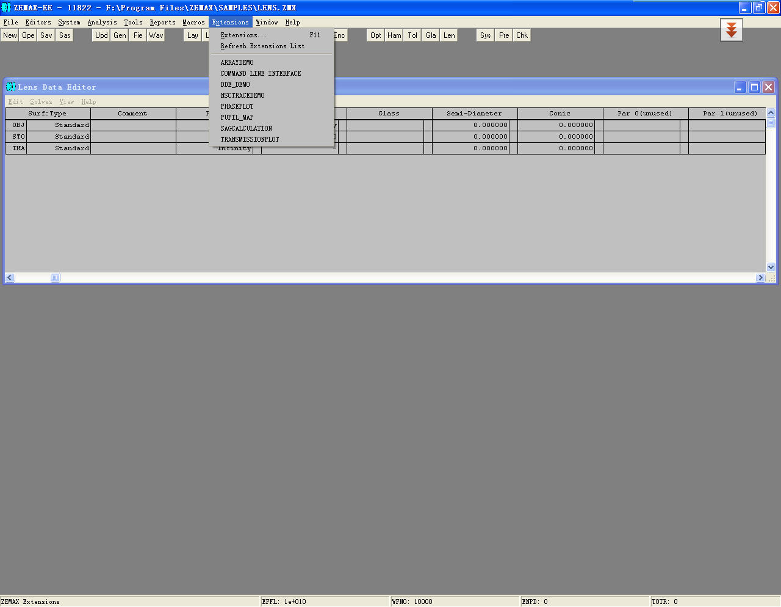Image resolution: width=781 pixels, height=607 pixels.
Task: Click the Surf:Type column header
Action: point(48,114)
